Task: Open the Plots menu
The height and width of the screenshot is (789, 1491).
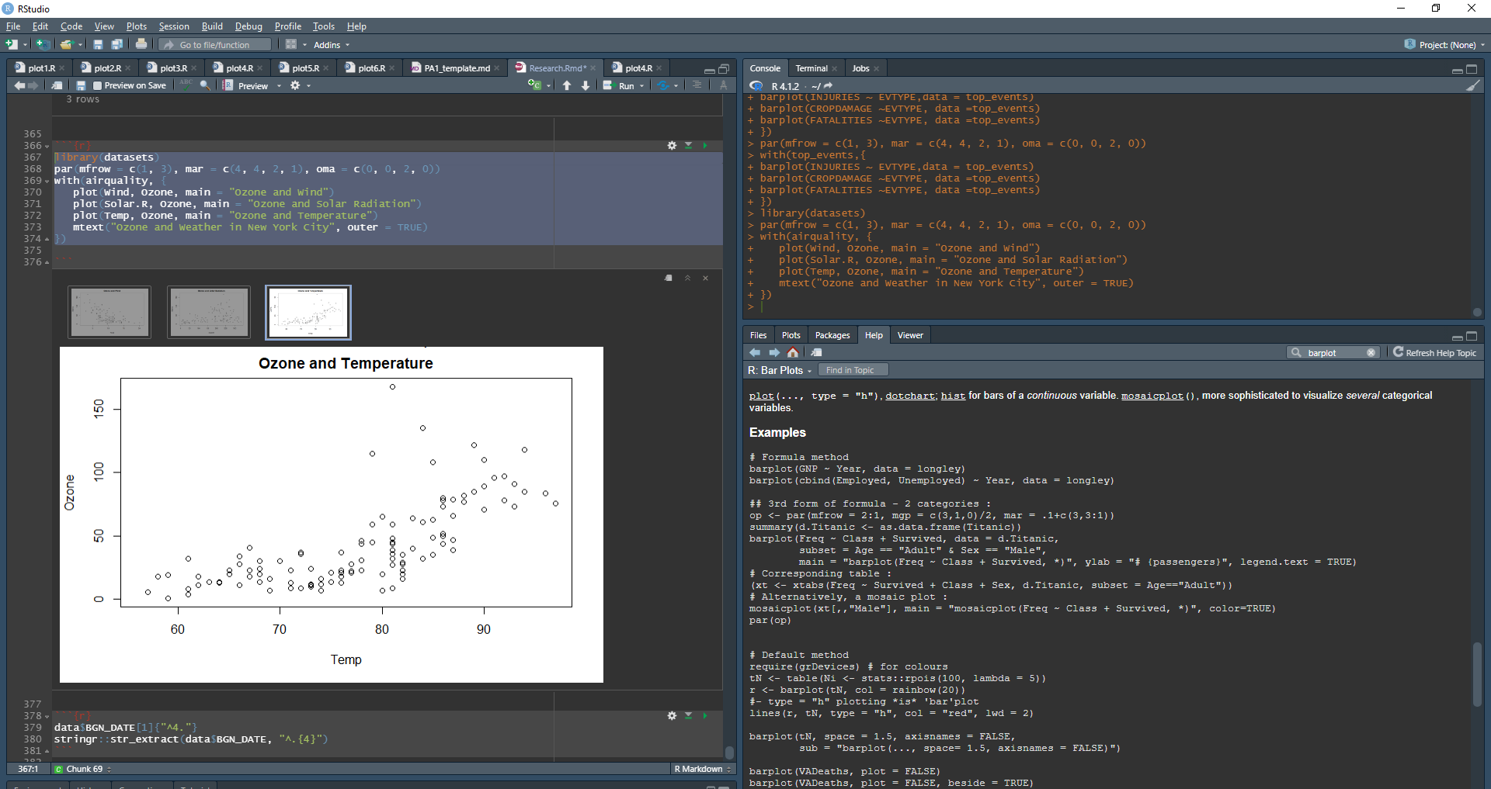Action: 137,26
